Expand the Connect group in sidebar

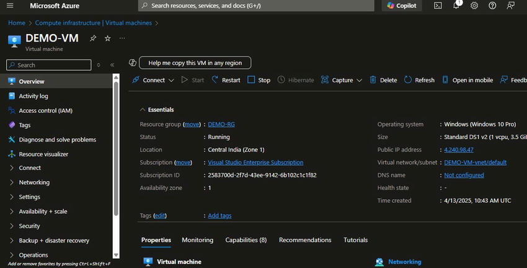coord(12,167)
